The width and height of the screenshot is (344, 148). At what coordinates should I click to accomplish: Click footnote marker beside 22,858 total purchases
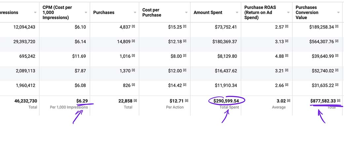pyautogui.click(x=135, y=101)
